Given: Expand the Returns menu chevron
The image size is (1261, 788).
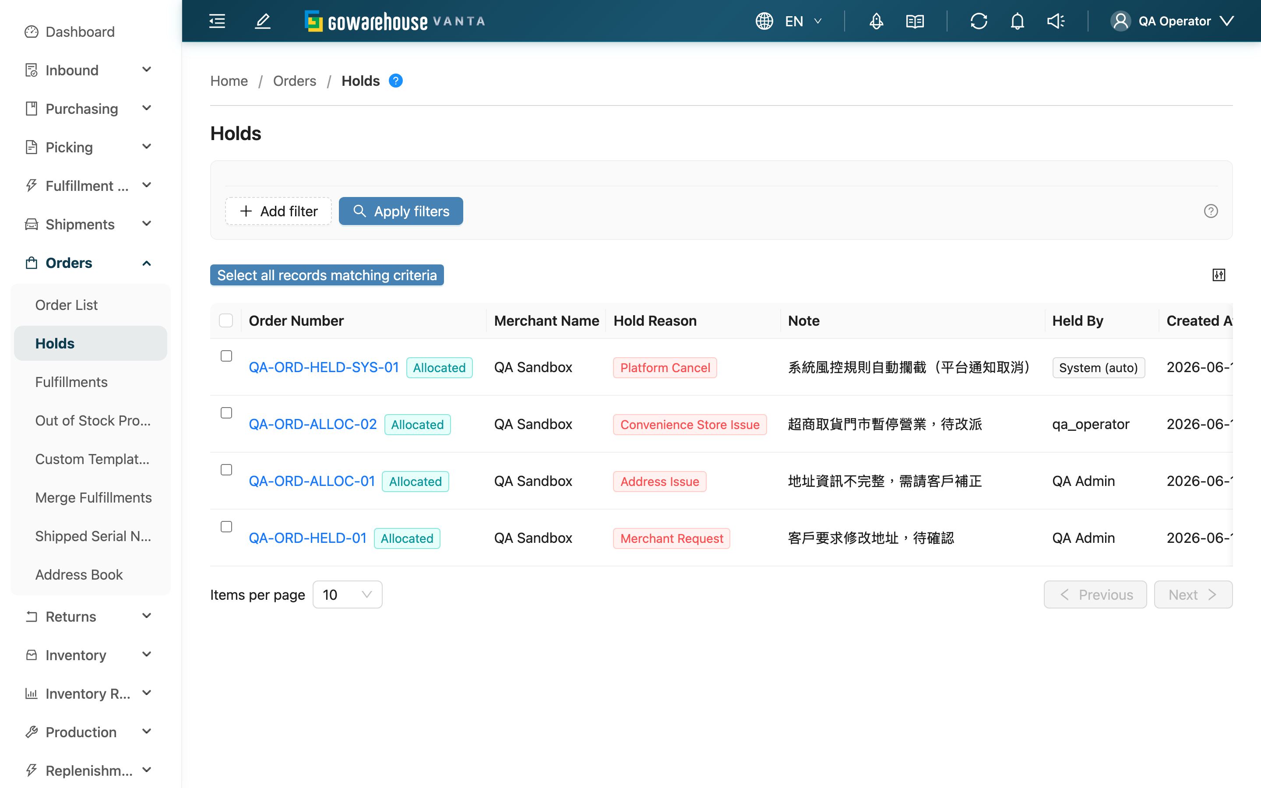Looking at the screenshot, I should (147, 616).
